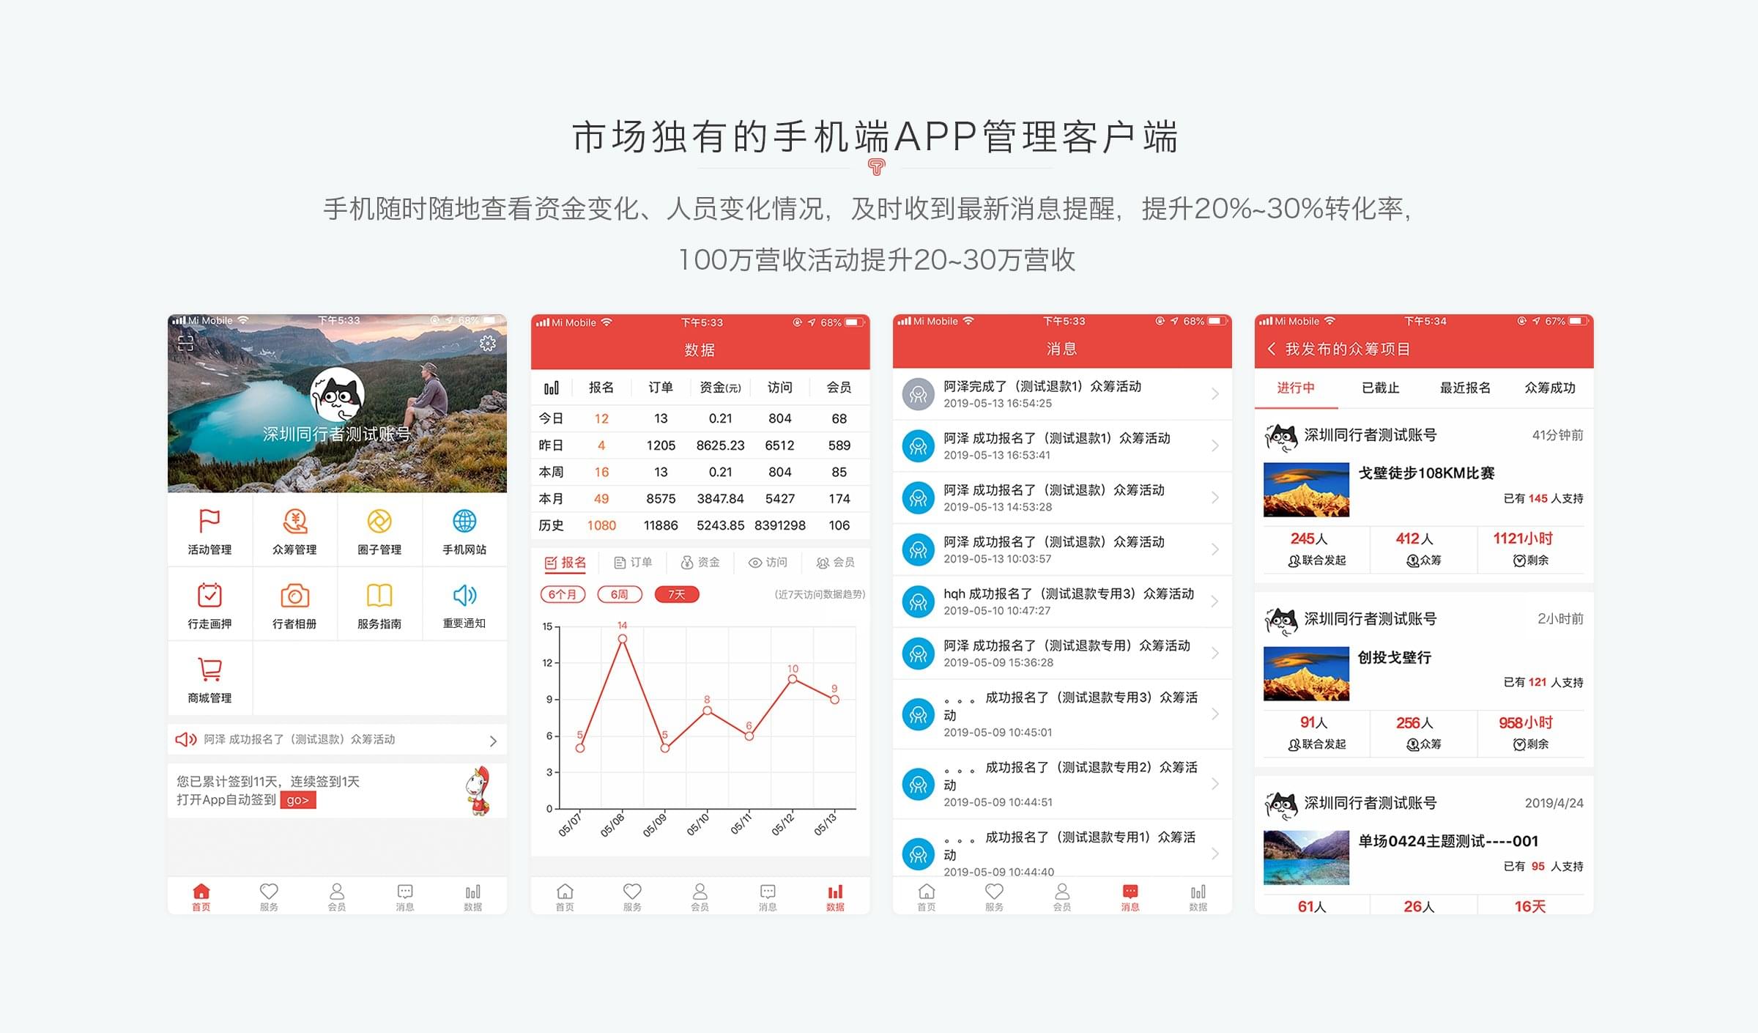Tap 首页 tab in data screen bottom bar
The width and height of the screenshot is (1758, 1033).
565,897
